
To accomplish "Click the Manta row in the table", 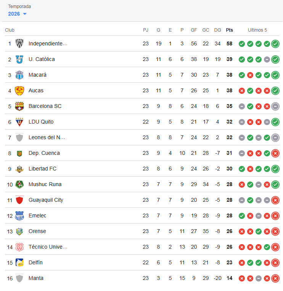I will tap(142, 278).
